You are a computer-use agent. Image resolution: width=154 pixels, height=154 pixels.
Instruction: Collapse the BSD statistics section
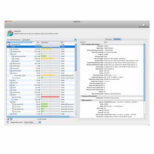click(81, 100)
